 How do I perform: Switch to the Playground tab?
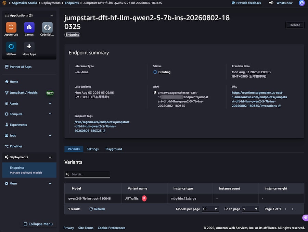114,149
